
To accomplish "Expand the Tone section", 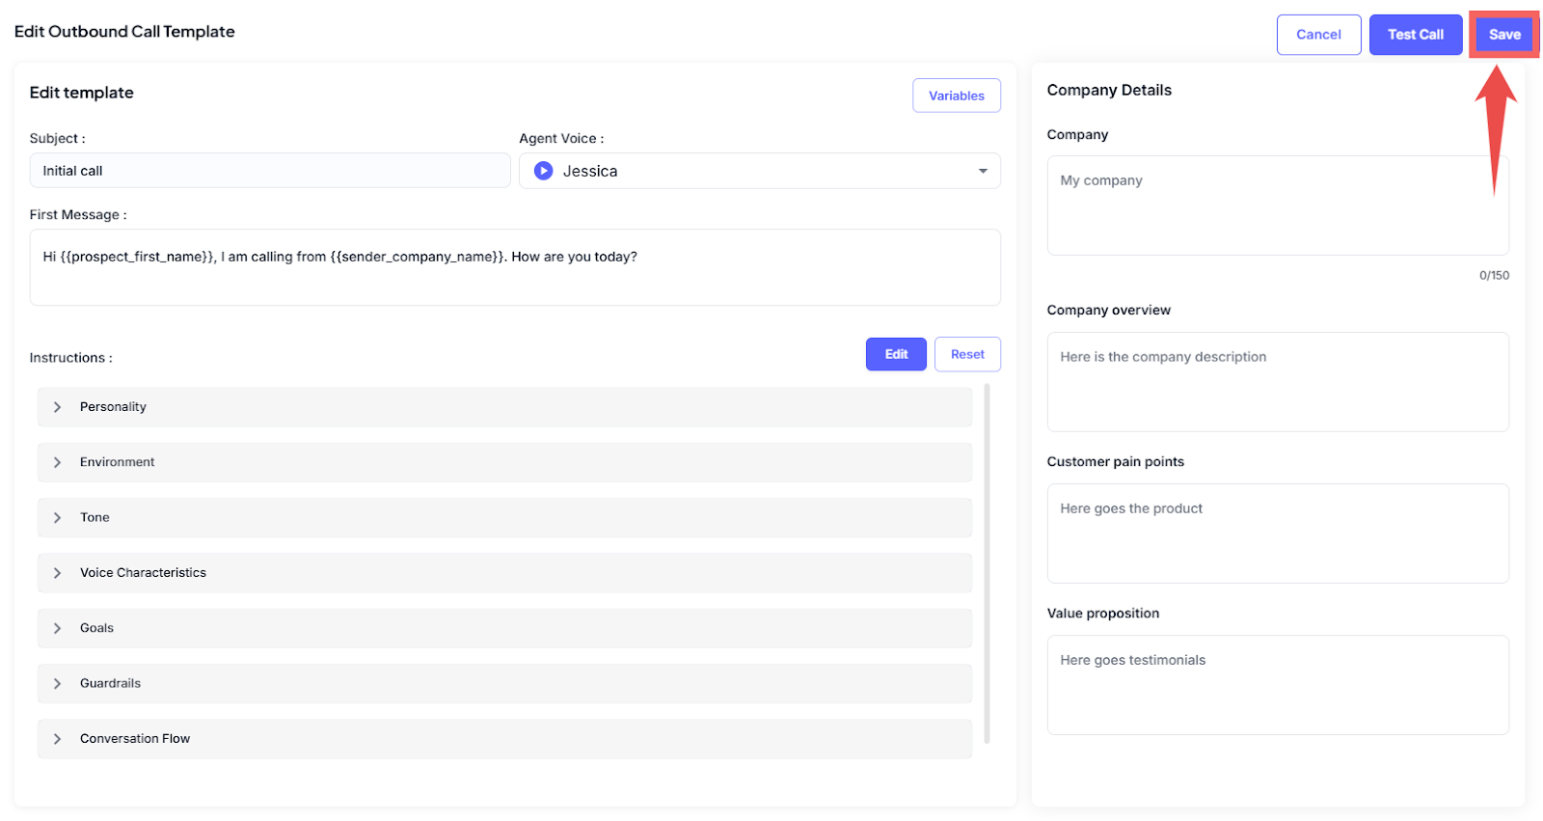I will tap(58, 518).
